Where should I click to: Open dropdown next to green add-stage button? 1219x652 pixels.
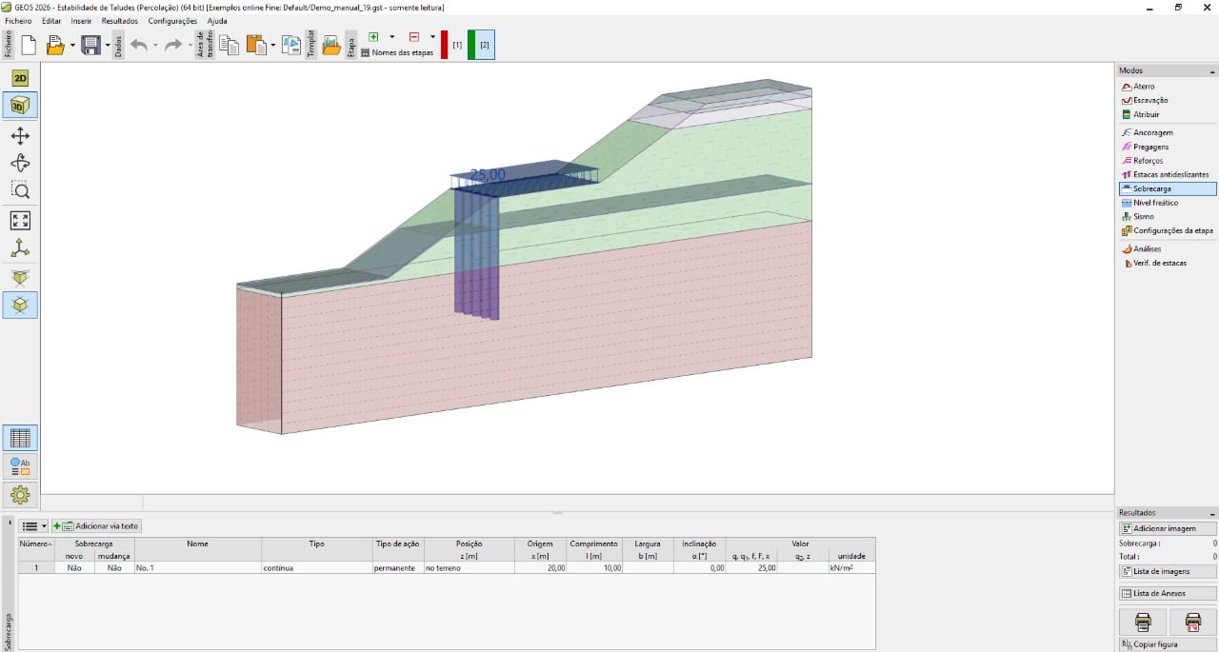[x=393, y=36]
